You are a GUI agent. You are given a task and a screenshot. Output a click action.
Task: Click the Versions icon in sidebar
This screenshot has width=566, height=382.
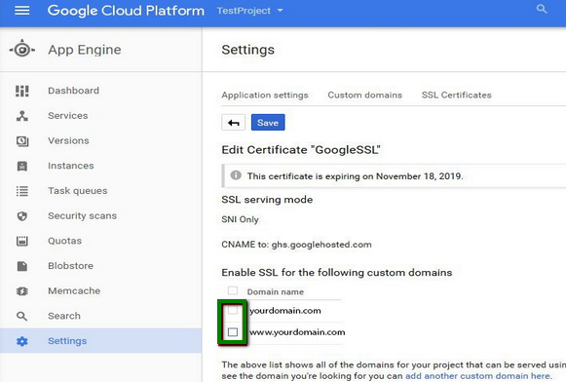[22, 140]
